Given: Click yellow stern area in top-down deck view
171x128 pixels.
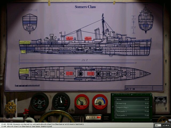Looking at the screenshot, I should (x=24, y=71).
